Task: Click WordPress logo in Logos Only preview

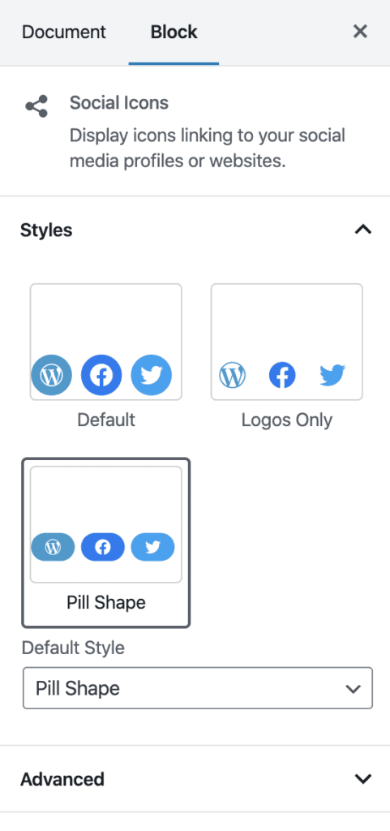Action: 233,376
